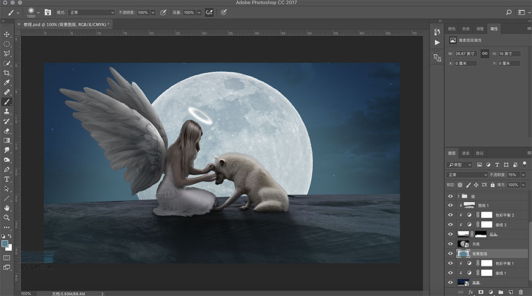Select the Gradient tool

pos(7,140)
